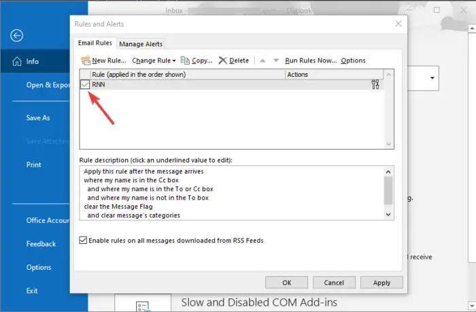Click the Outlook window scrollbar up arrow

point(472,29)
